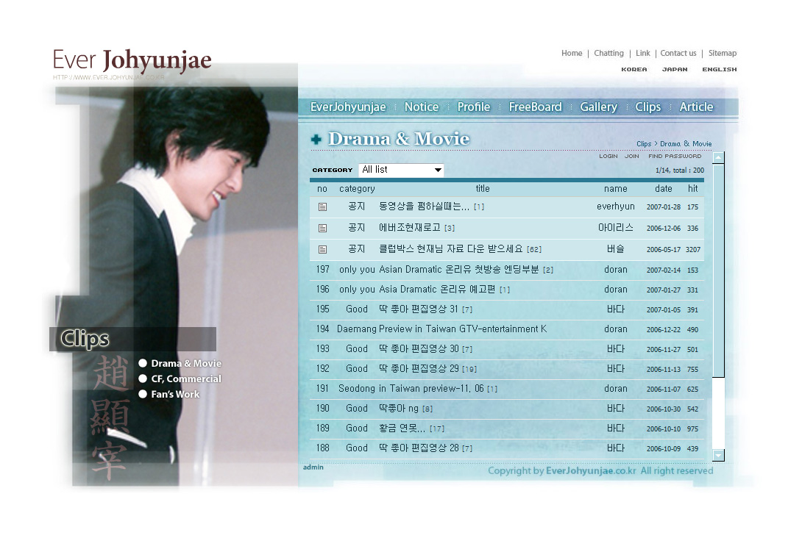Screen dimensions: 802x538
Task: Open the EverJohyunjae menu
Action: [x=348, y=107]
